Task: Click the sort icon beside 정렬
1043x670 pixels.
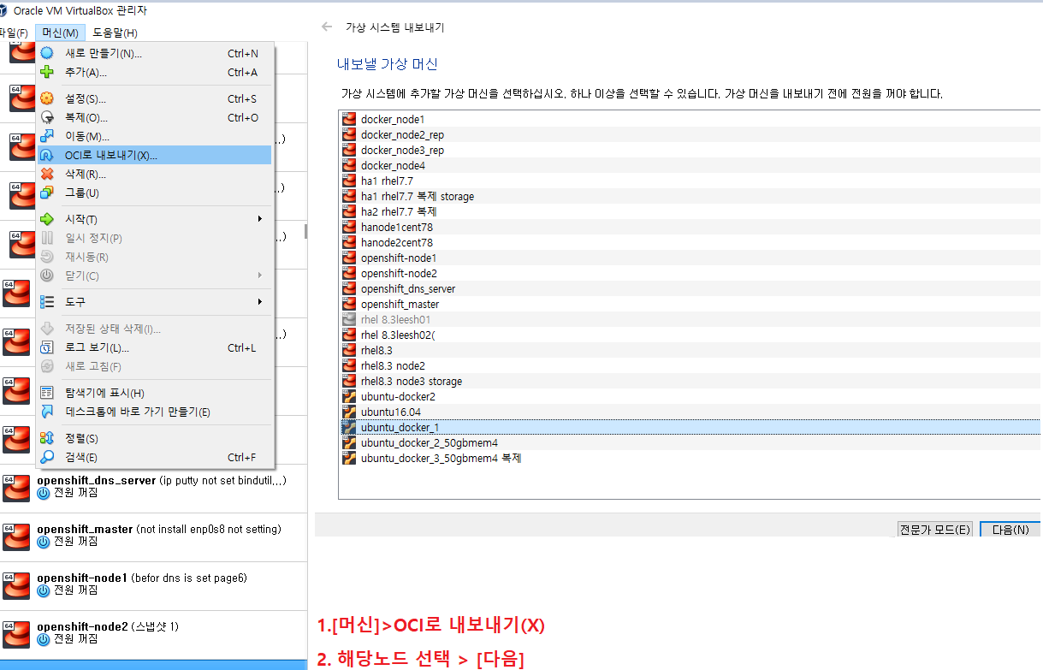Action: [x=48, y=438]
